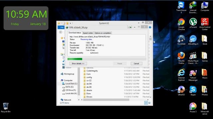Screen dimensions: 213x119
Task: Click the vertical scrollbar down arrow in file list
Action: pyautogui.click(x=150, y=97)
